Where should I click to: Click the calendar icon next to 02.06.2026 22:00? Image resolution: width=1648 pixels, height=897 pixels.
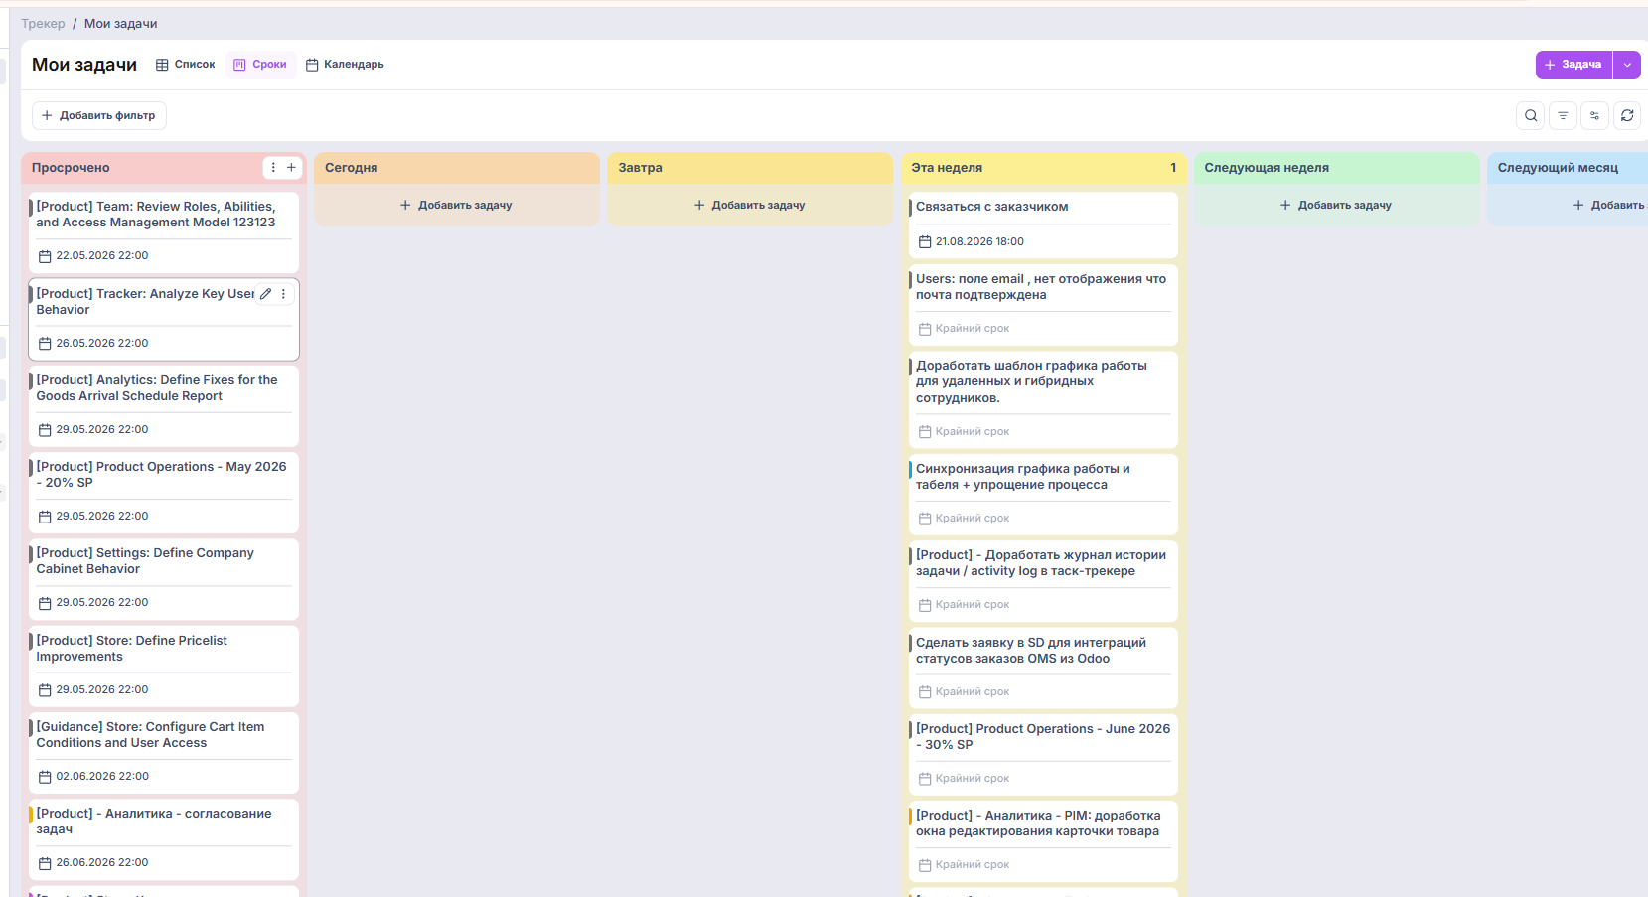pos(45,777)
